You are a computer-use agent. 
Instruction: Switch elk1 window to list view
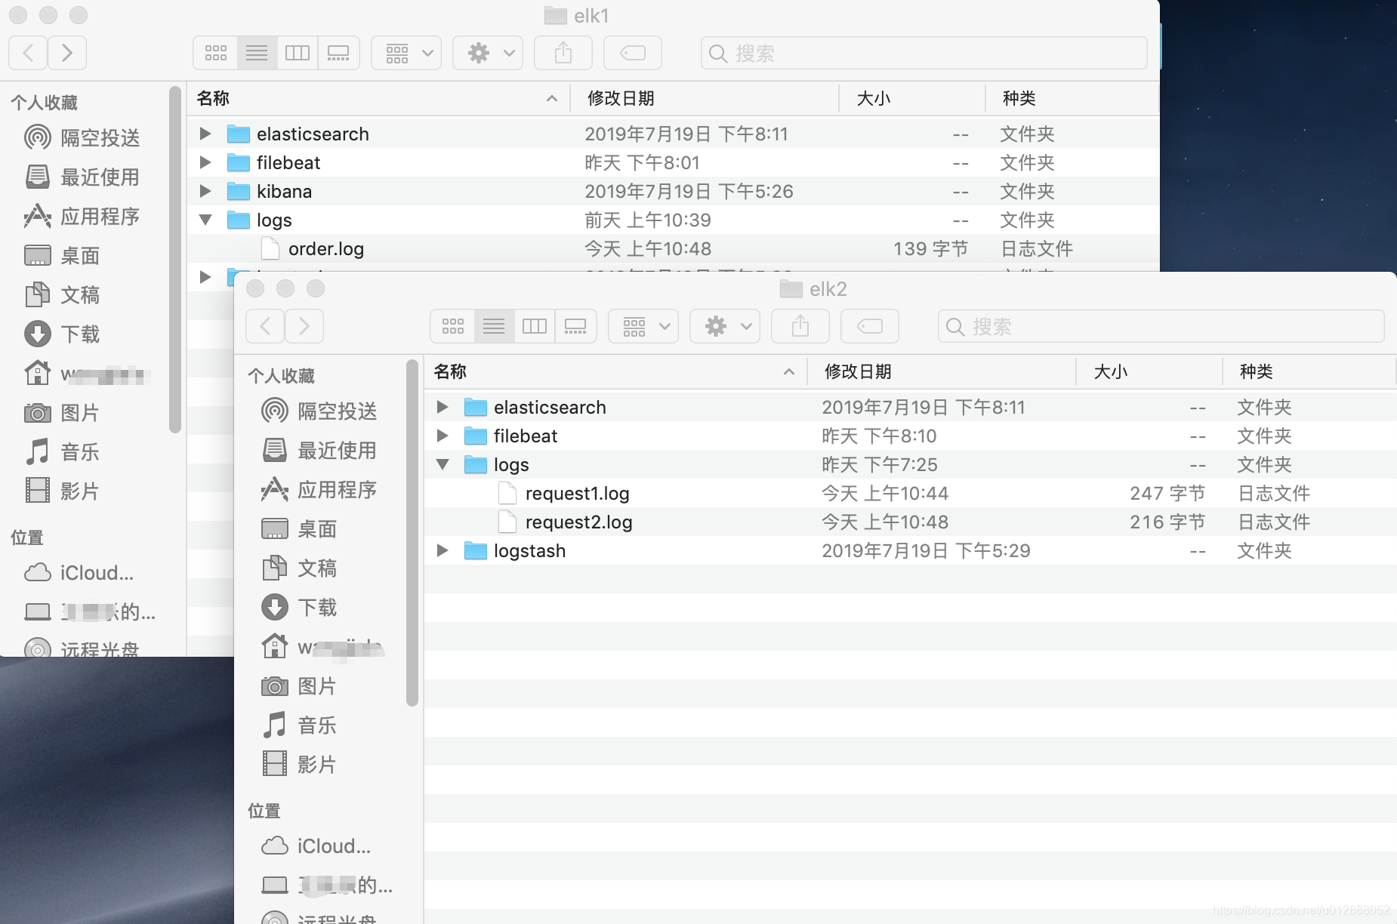[257, 53]
